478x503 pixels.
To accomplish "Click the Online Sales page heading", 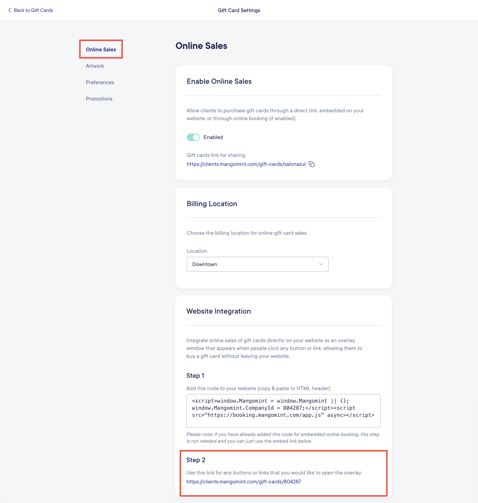I will pos(201,46).
